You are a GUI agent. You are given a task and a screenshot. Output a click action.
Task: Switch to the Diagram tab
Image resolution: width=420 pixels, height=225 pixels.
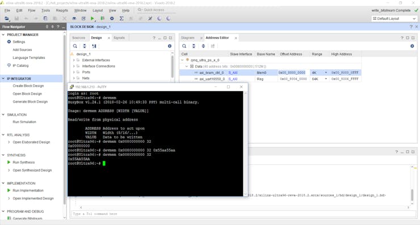click(187, 38)
